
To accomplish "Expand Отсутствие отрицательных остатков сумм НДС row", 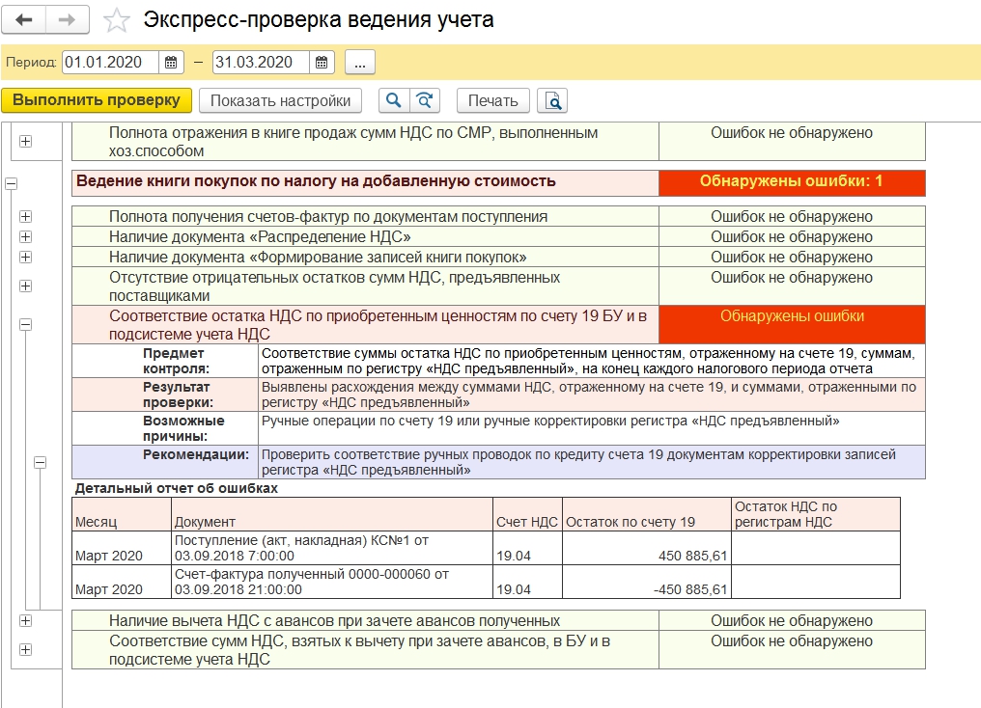I will [26, 286].
